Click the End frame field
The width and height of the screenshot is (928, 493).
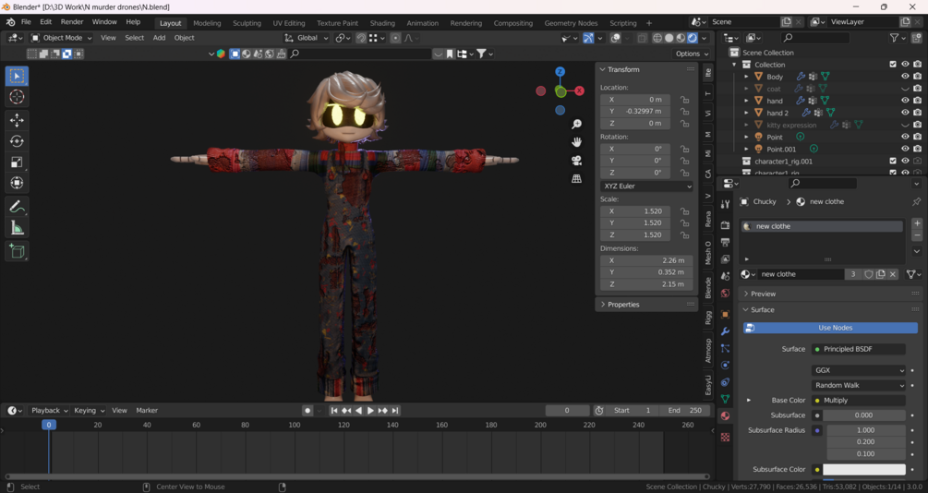click(x=685, y=411)
